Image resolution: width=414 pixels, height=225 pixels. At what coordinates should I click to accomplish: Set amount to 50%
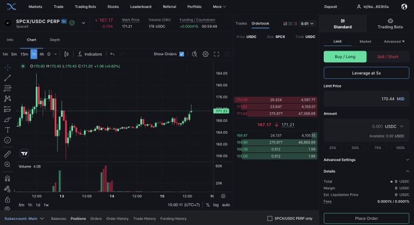point(355,148)
